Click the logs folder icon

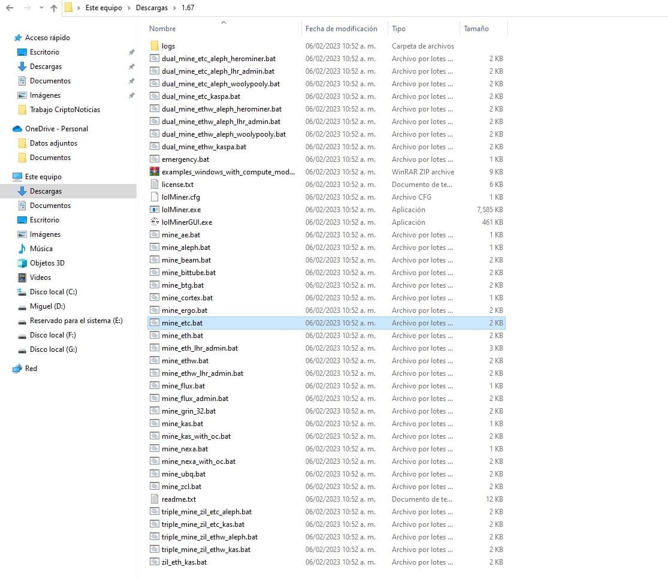(x=155, y=46)
